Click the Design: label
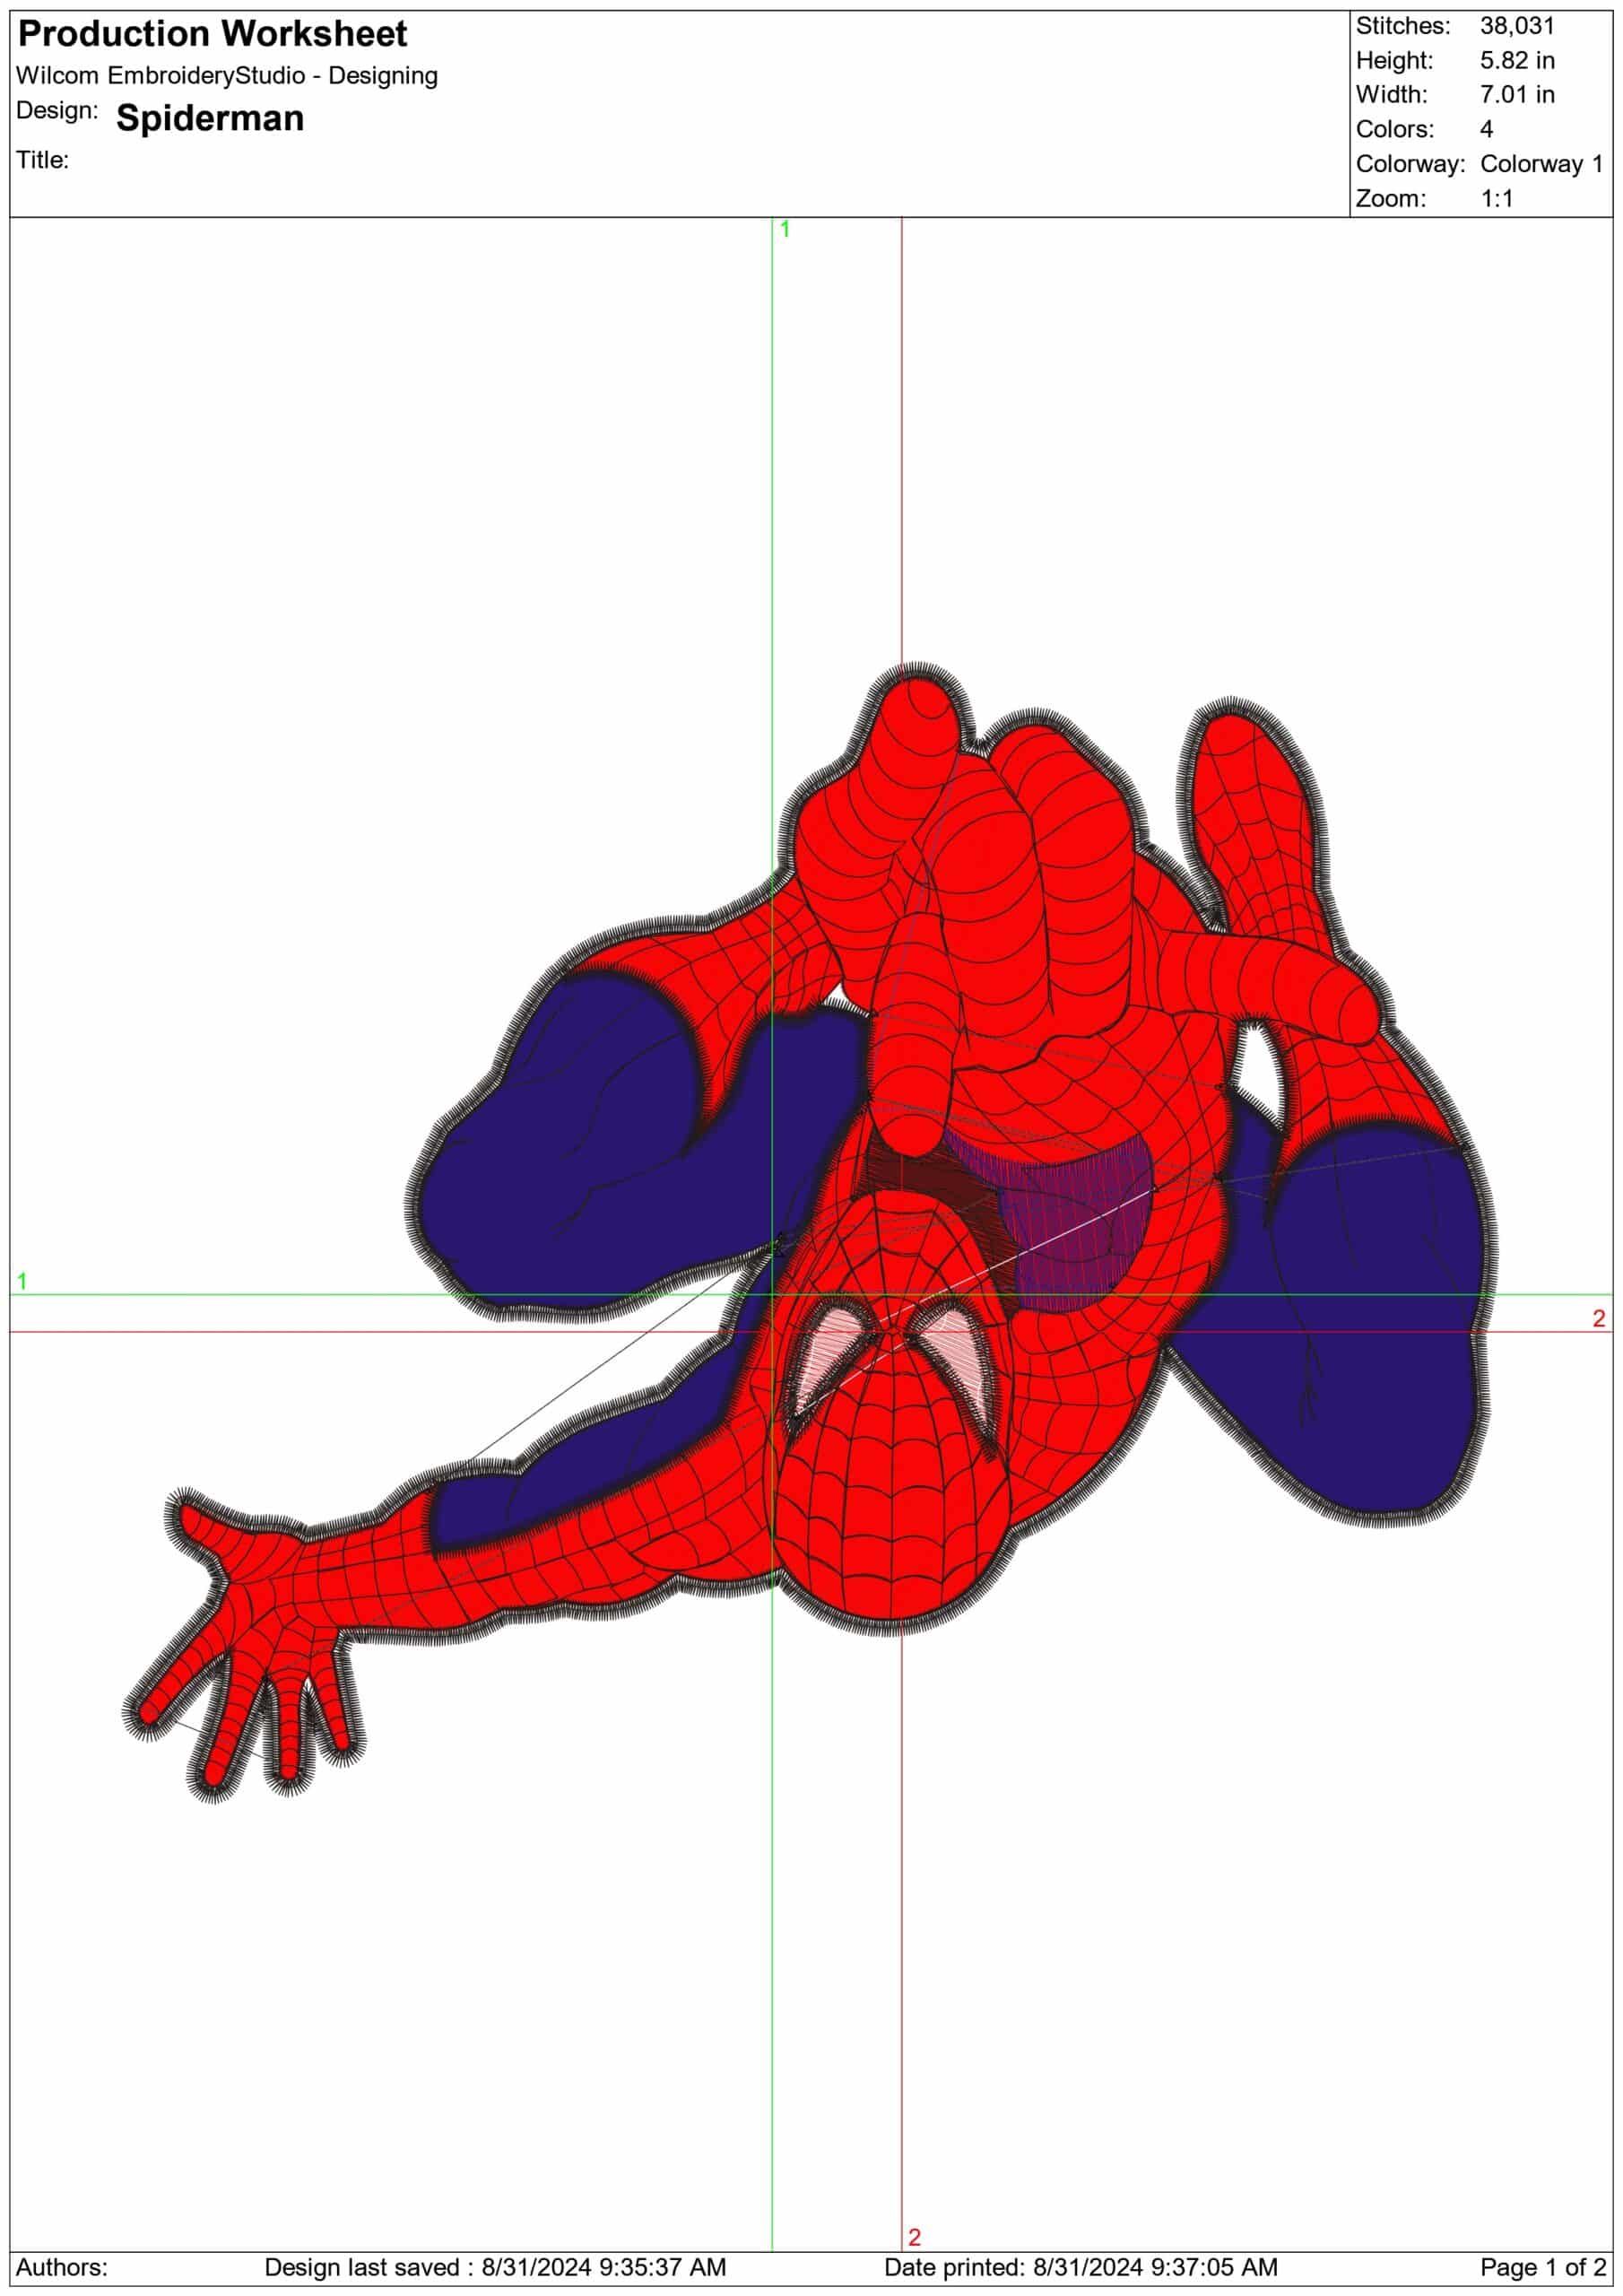 (x=57, y=110)
